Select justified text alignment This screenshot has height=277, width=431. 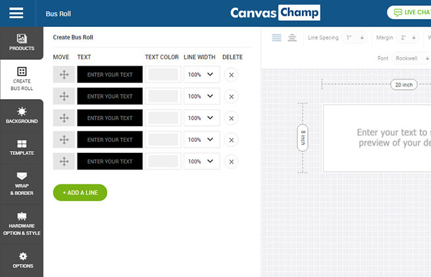pos(276,37)
